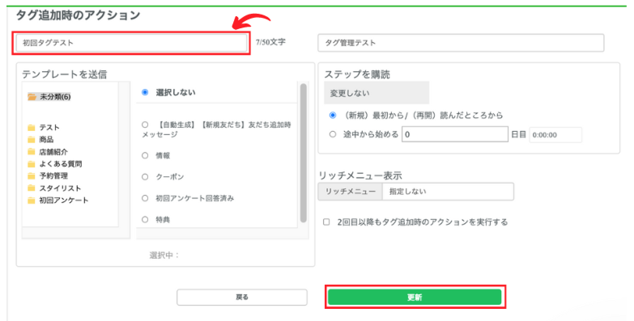Image resolution: width=634 pixels, height=321 pixels.
Task: Click the green 更新 button
Action: tap(415, 297)
